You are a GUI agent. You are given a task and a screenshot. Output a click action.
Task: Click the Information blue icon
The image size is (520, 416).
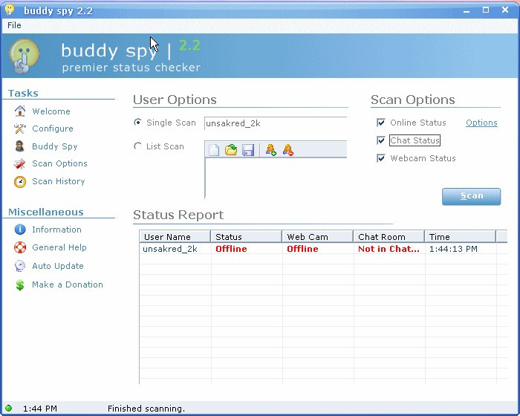20,230
